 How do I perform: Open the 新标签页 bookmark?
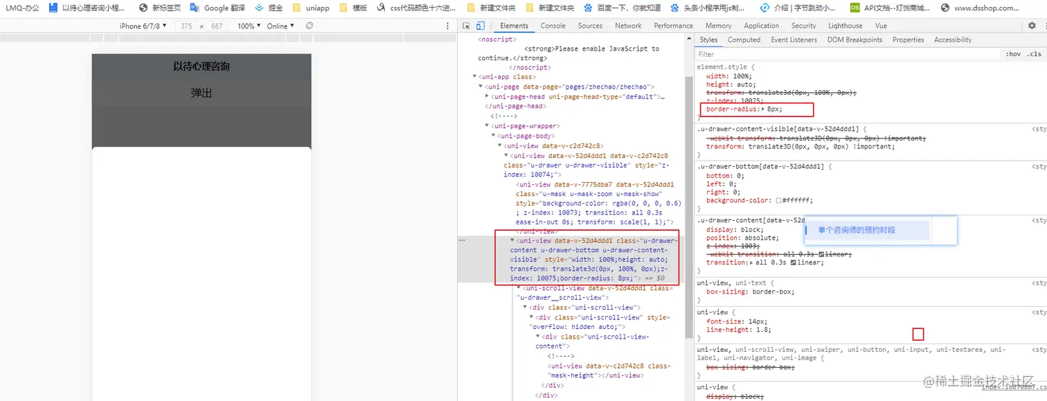pyautogui.click(x=160, y=8)
